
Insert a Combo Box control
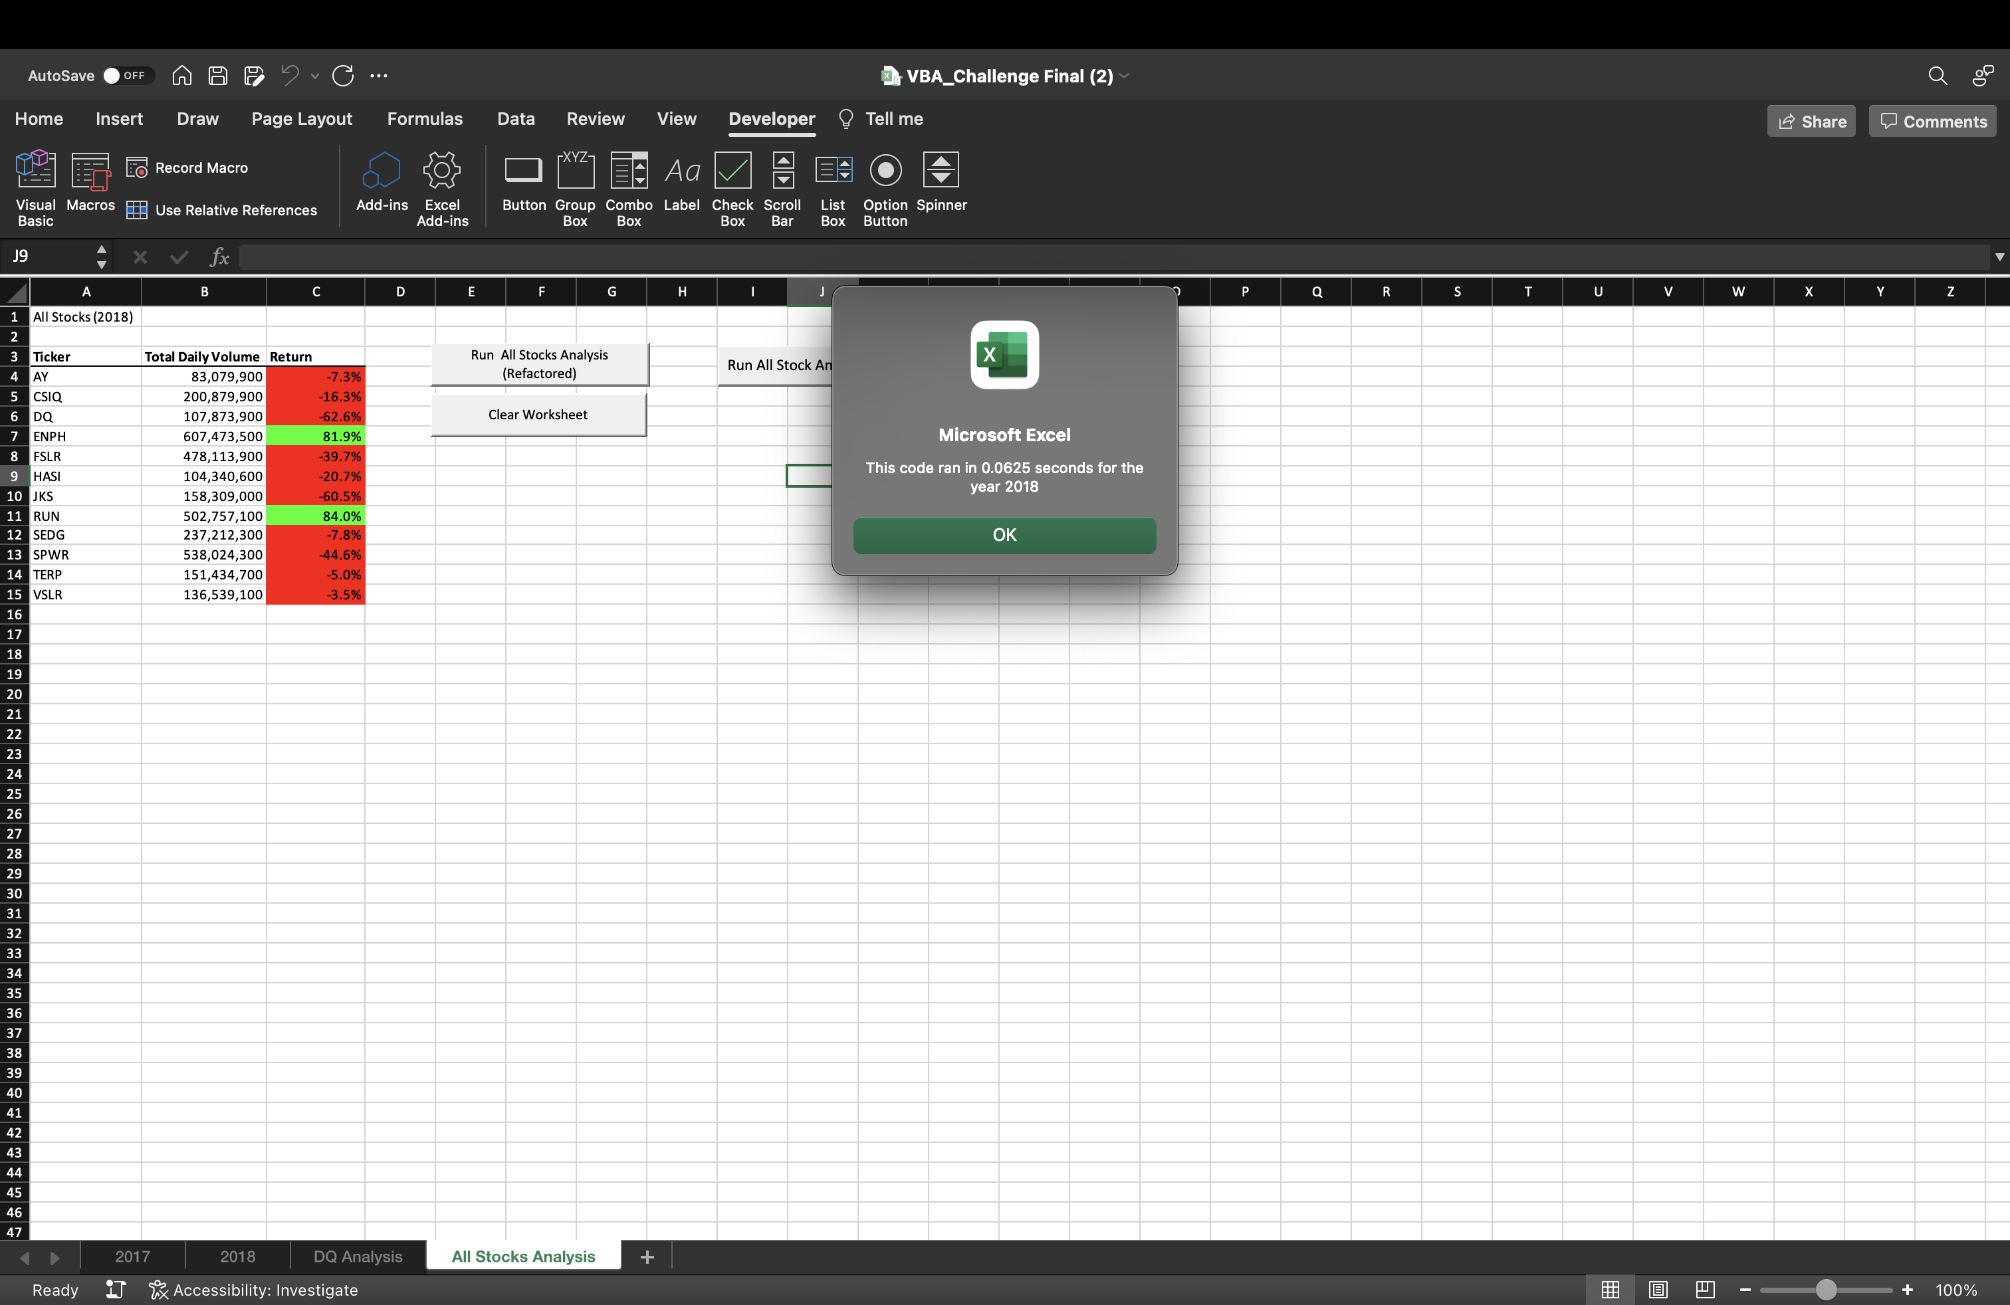(x=628, y=171)
